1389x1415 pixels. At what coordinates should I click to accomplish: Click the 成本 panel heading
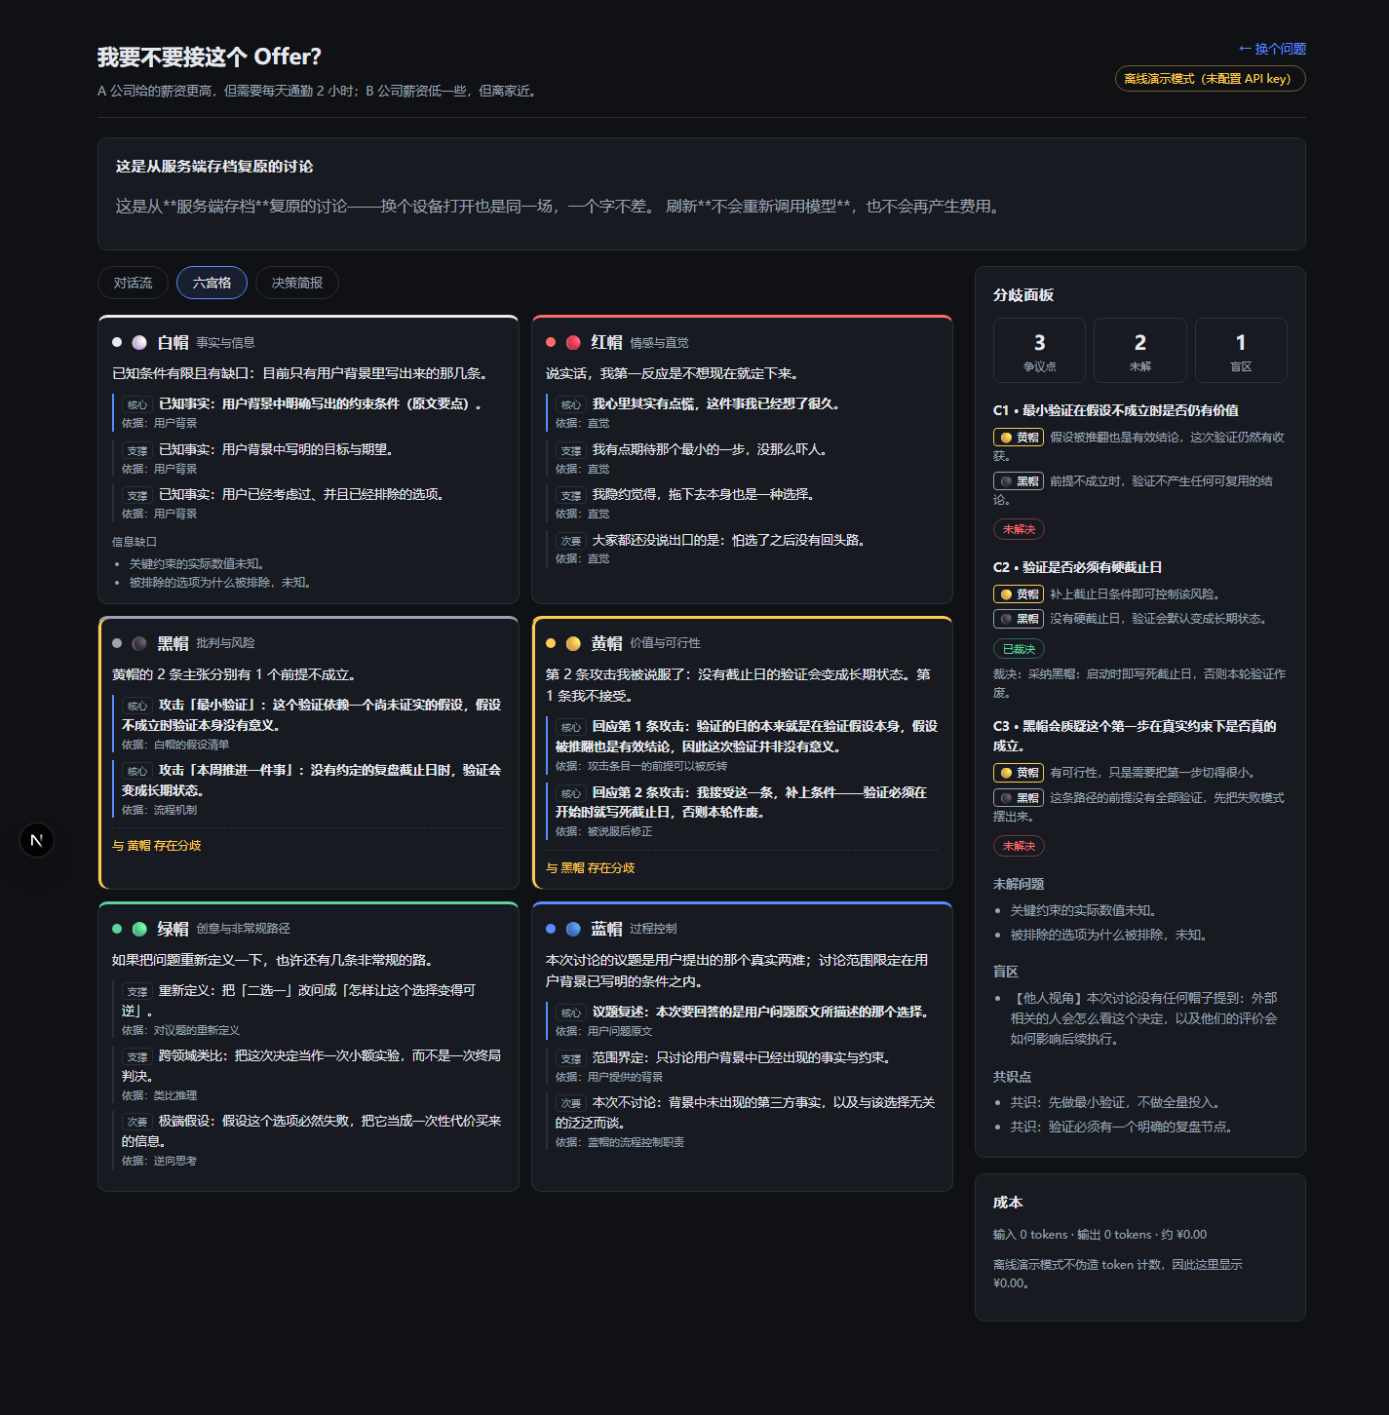[x=1008, y=1203]
